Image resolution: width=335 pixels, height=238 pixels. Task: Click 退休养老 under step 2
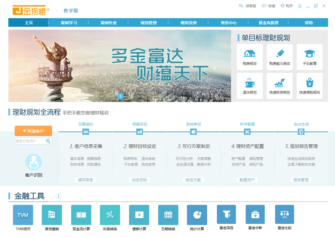tap(148, 158)
